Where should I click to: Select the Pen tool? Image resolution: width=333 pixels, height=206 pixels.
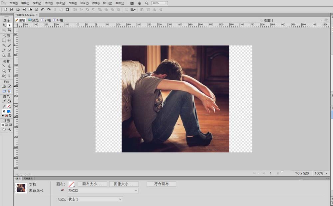pyautogui.click(x=9, y=66)
